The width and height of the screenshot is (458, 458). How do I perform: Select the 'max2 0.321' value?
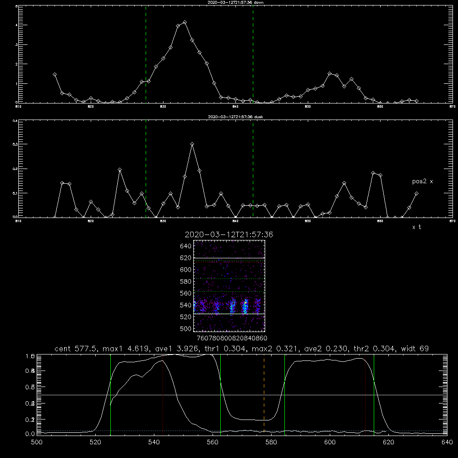tap(275, 349)
